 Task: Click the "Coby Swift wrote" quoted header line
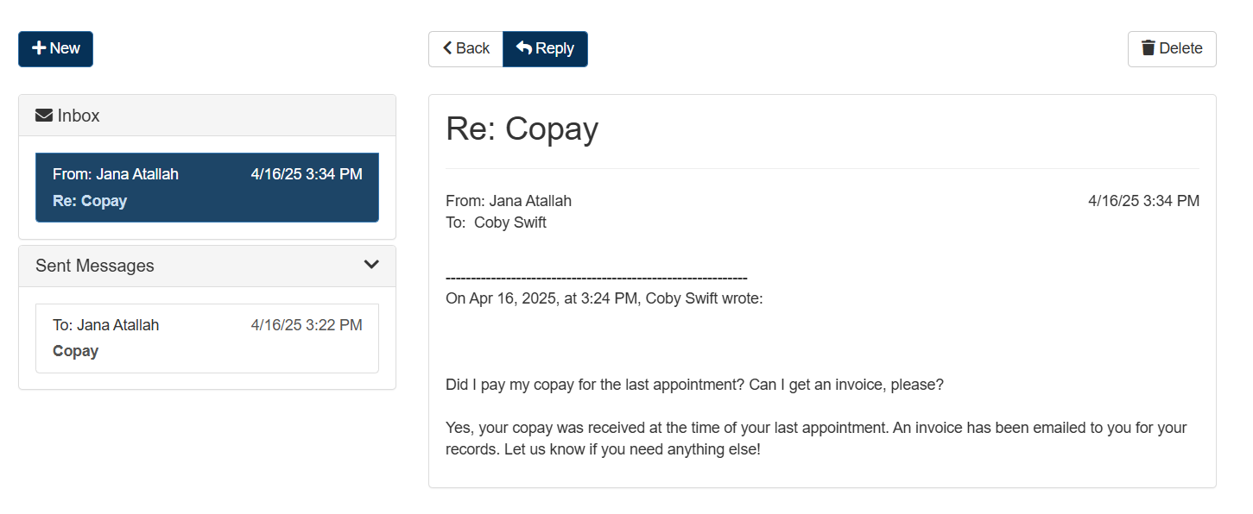(604, 299)
